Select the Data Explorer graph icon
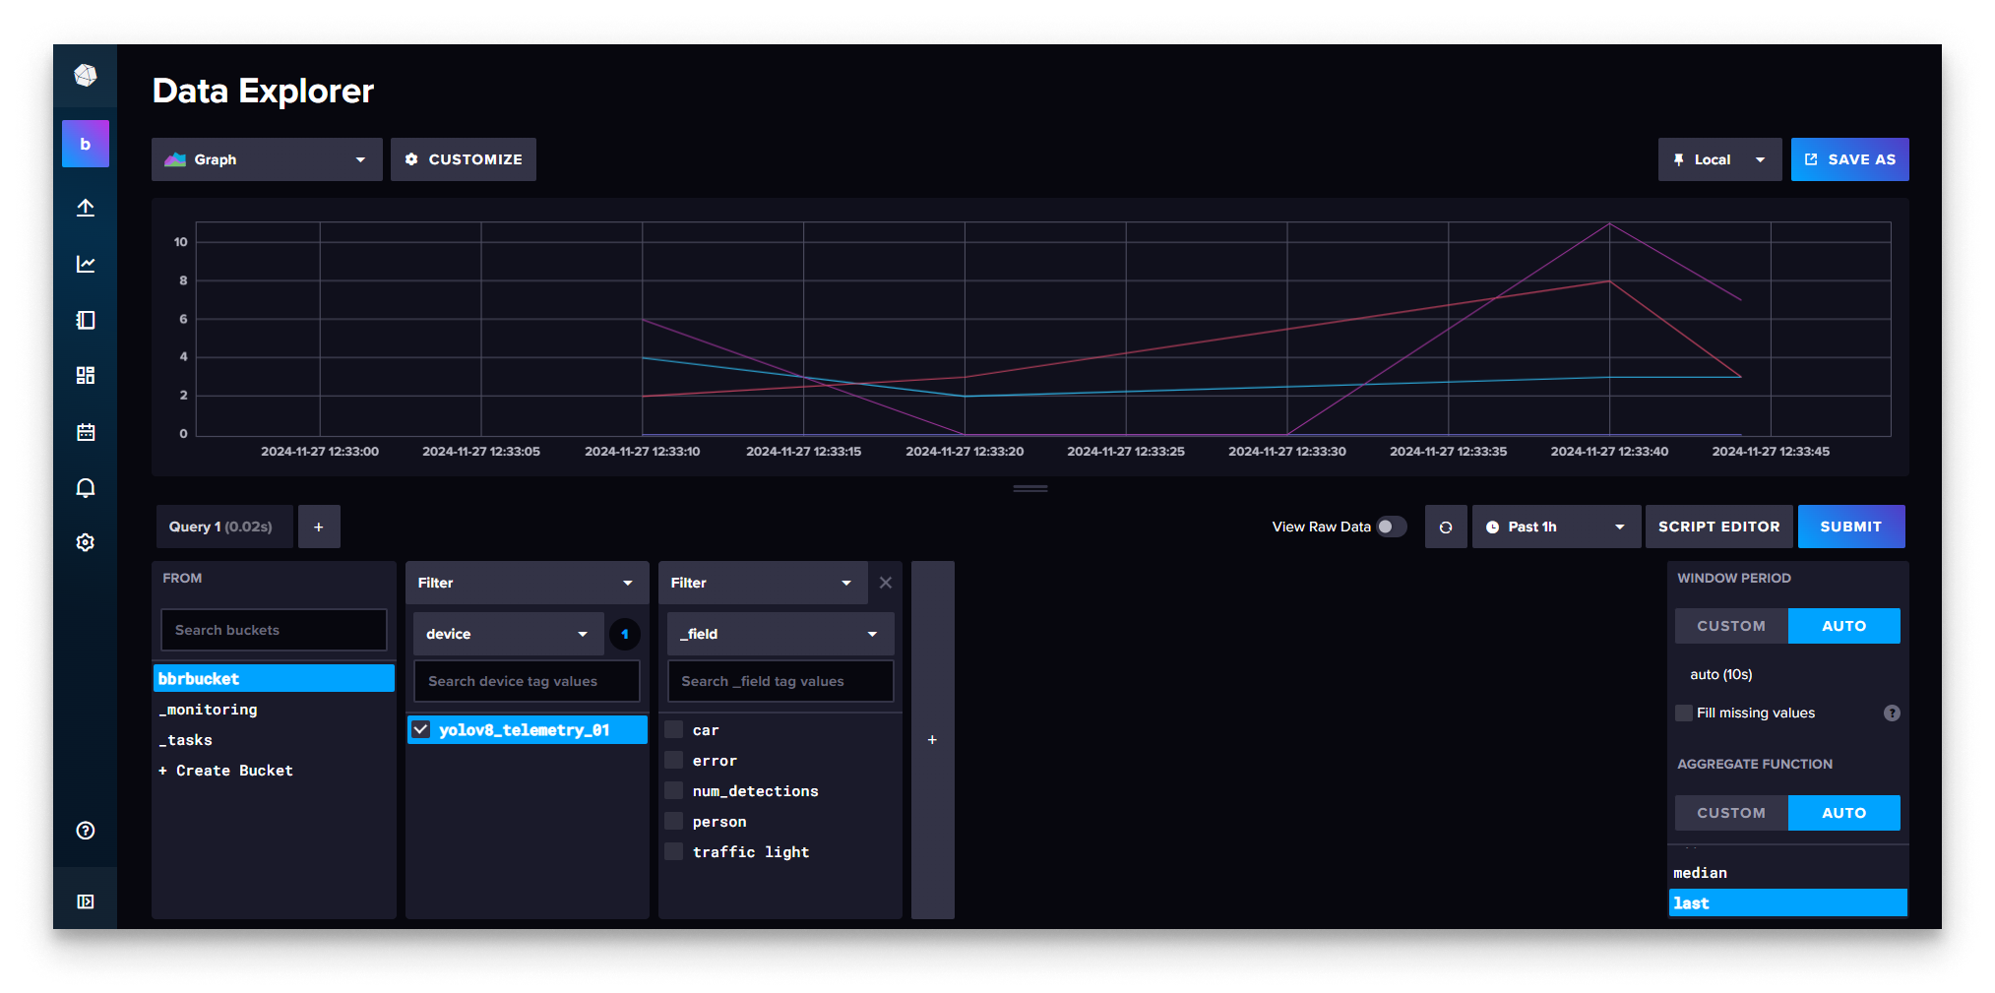Screen dimensions: 1995x993 click(x=85, y=264)
